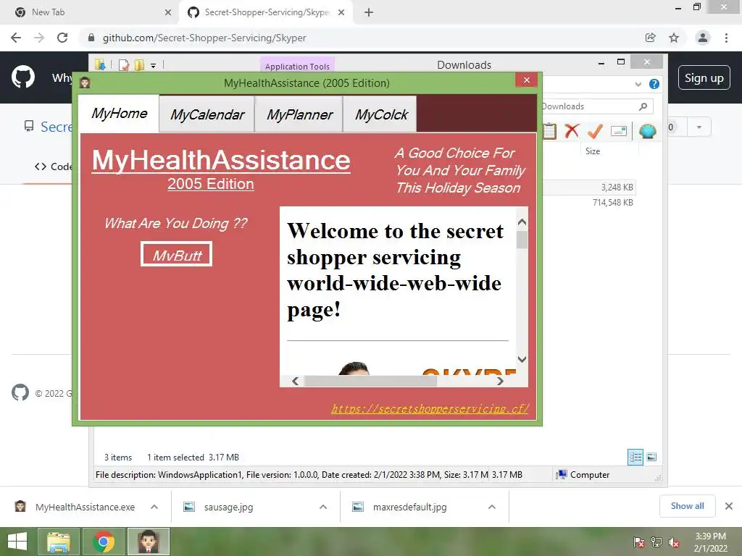Go back in Chrome
742x556 pixels.
(16, 38)
